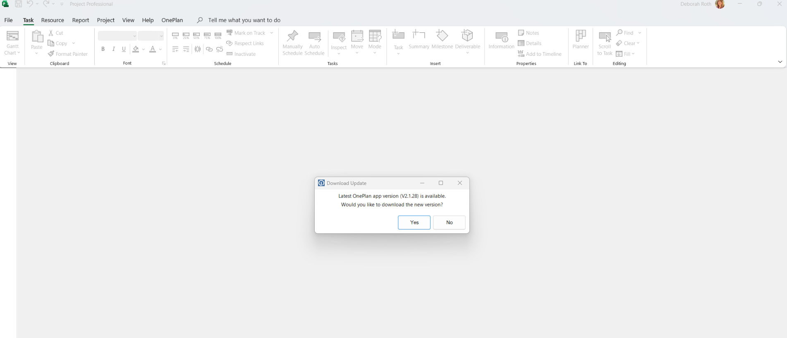Switch to the OnePlan tab
This screenshot has width=787, height=338.
point(172,20)
